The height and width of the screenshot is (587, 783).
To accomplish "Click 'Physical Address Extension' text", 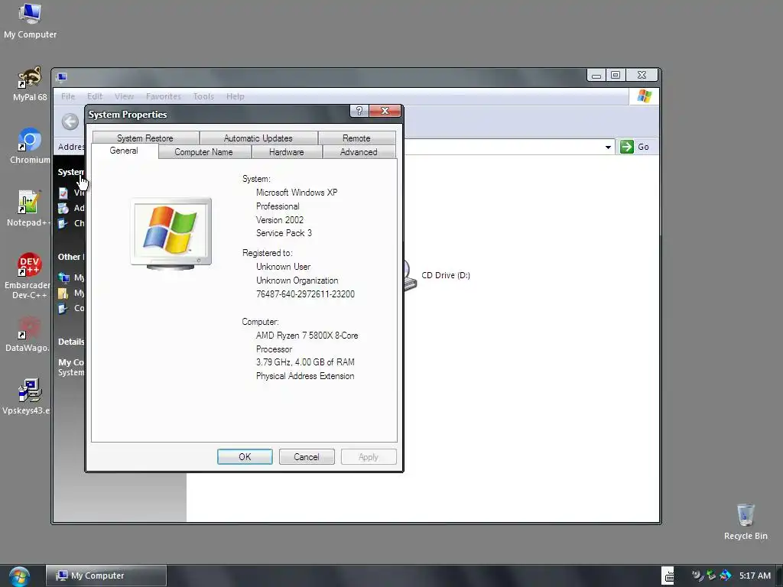I will (x=305, y=376).
